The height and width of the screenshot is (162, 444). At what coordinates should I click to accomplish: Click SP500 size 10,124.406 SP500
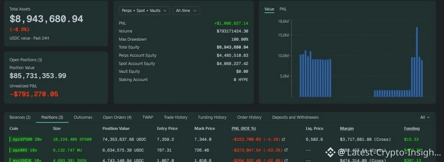pyautogui.click(x=72, y=140)
